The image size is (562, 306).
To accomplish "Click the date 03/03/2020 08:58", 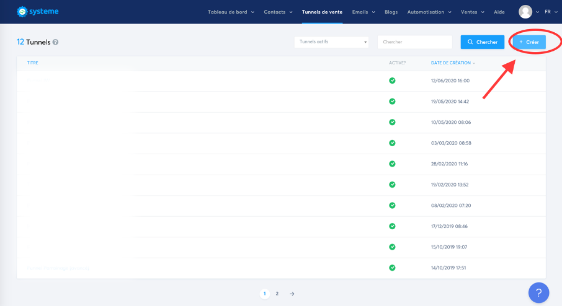I will (x=451, y=143).
